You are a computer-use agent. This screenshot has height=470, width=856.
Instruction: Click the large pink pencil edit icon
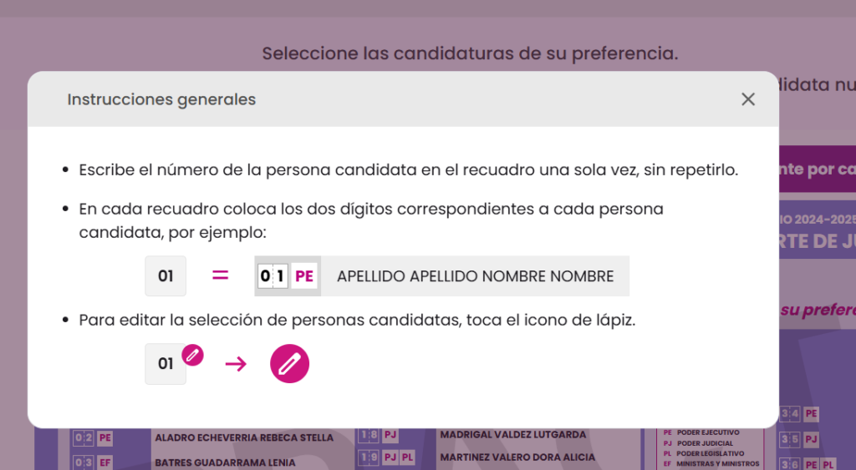point(289,363)
